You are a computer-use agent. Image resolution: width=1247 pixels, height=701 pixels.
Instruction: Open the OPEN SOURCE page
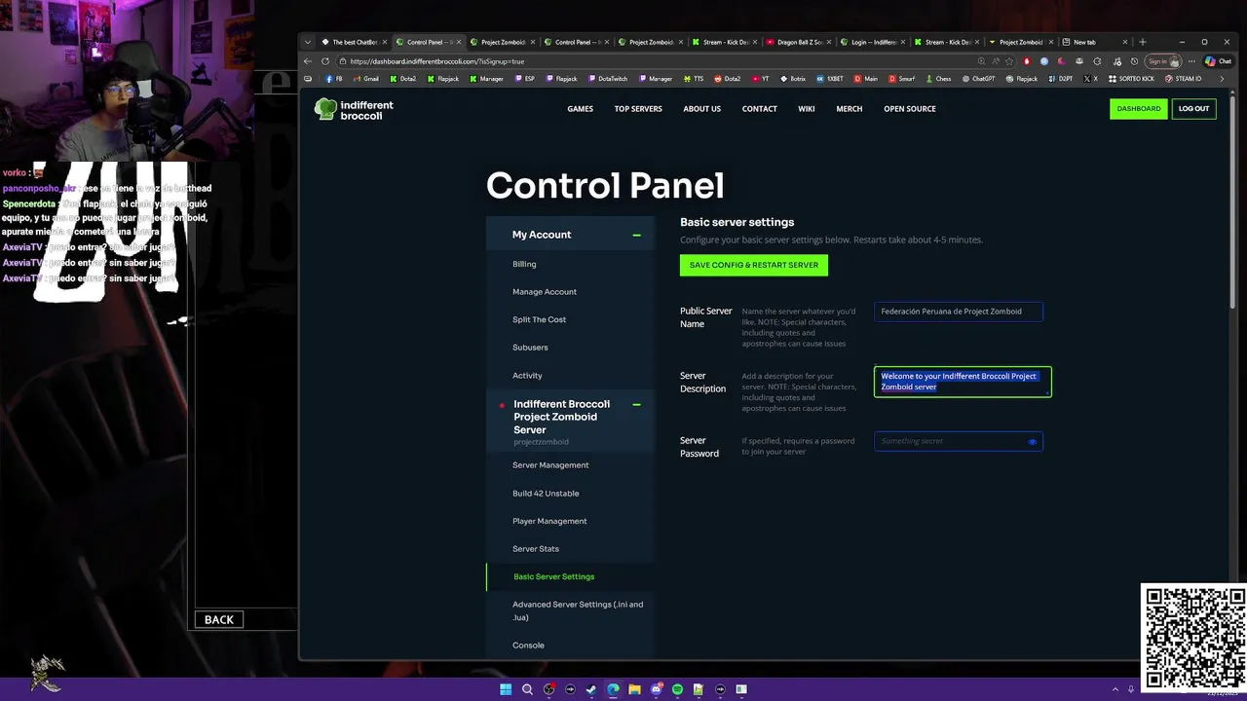point(910,109)
